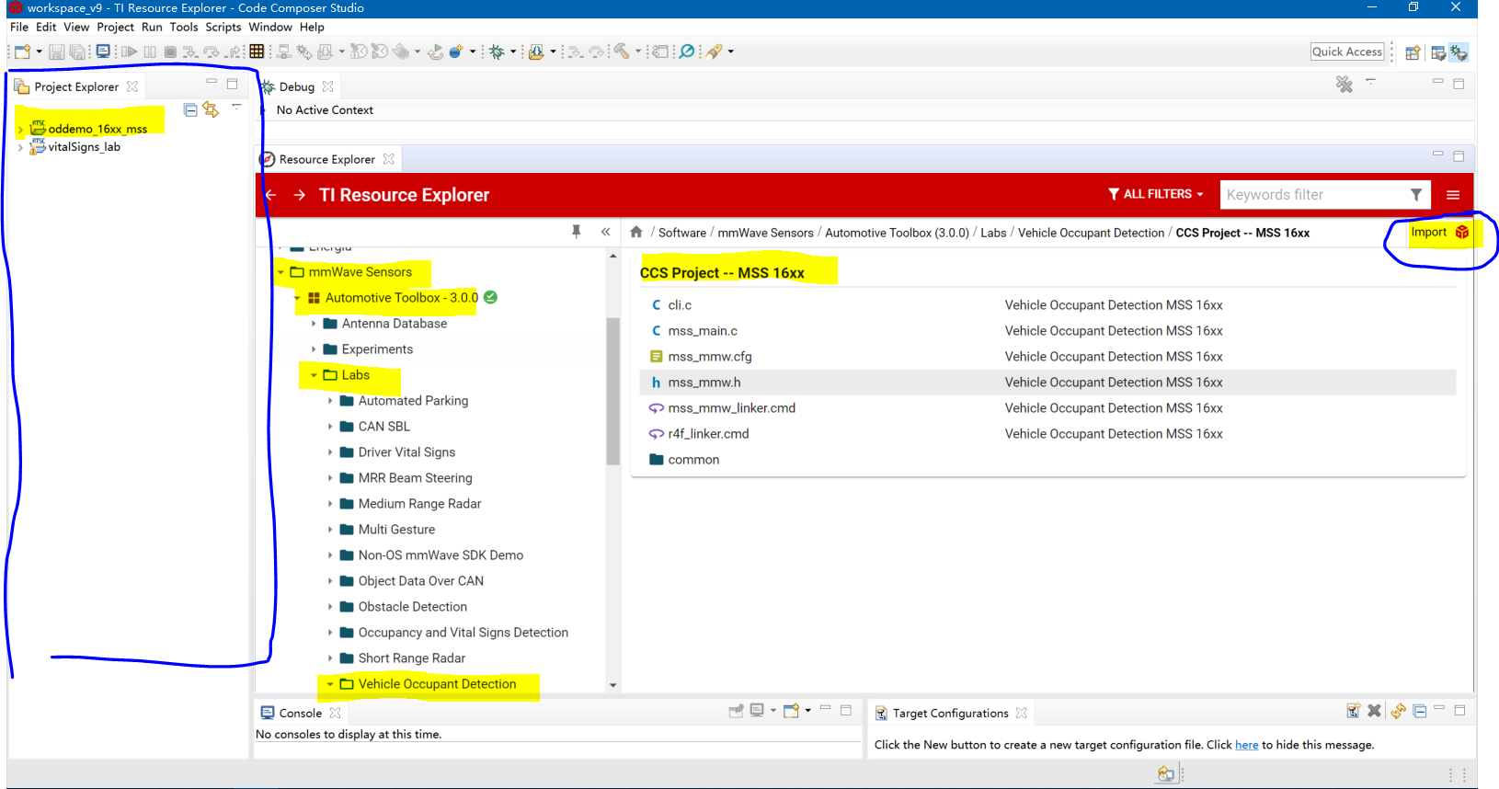Image resolution: width=1499 pixels, height=789 pixels.
Task: Click the 'here' link to hide message
Action: click(x=1246, y=745)
